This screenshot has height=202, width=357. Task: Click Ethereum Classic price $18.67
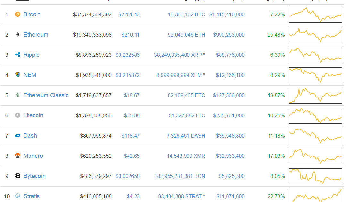click(132, 96)
